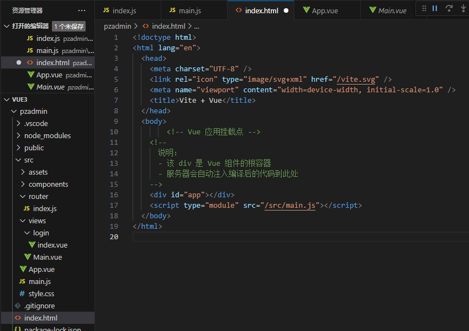The width and height of the screenshot is (469, 331).
Task: Click the div id="app" code line
Action: [192, 195]
